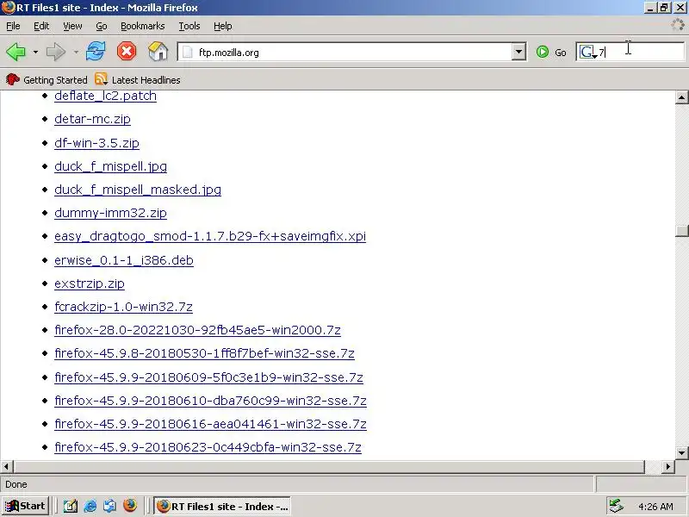Open duck_f_mispell.jpg image link
The width and height of the screenshot is (689, 517).
pos(111,166)
